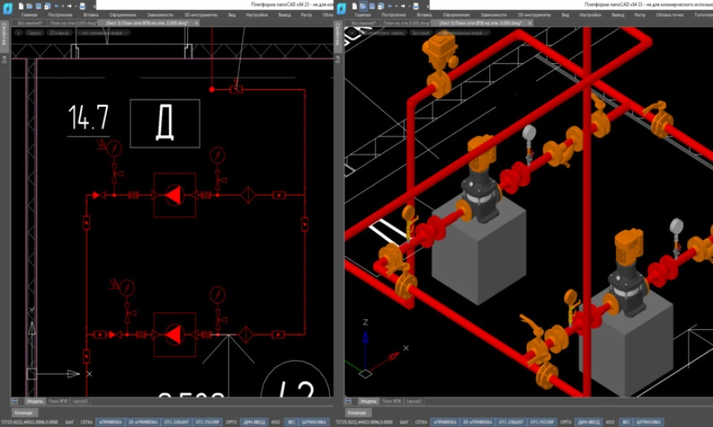
Task: Click the ОТС-ПОЛЯР button in left status bar
Action: [x=207, y=422]
